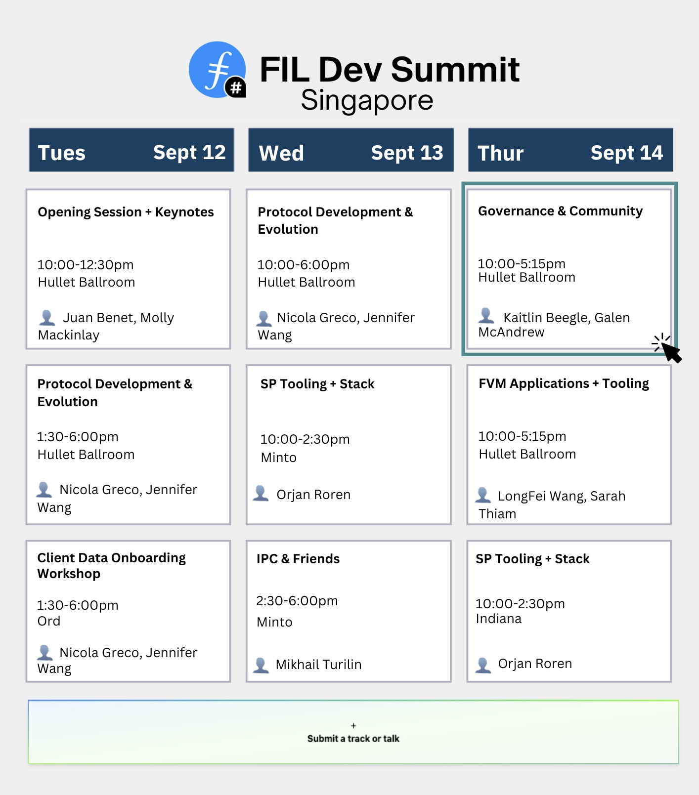The image size is (699, 795).
Task: Click speaker icon beside LongFei Wang
Action: (x=483, y=495)
